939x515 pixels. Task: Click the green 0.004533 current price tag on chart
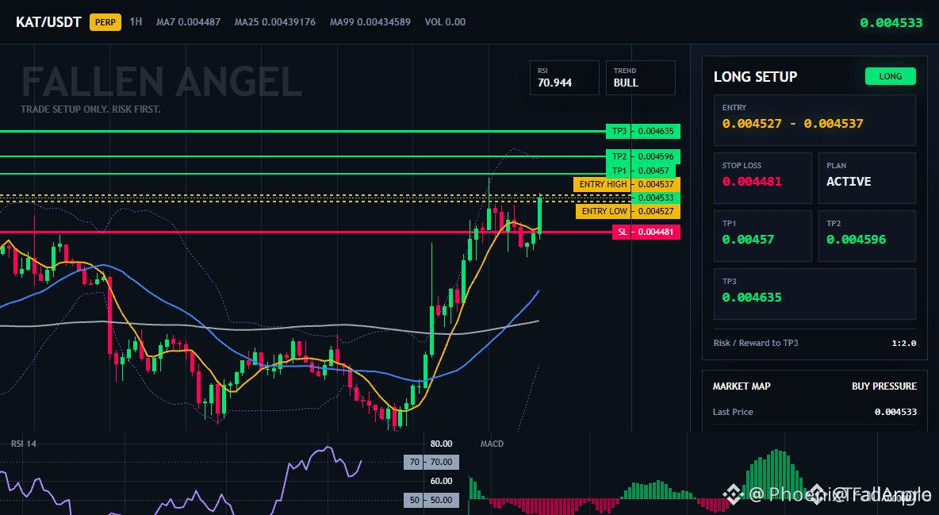point(655,198)
